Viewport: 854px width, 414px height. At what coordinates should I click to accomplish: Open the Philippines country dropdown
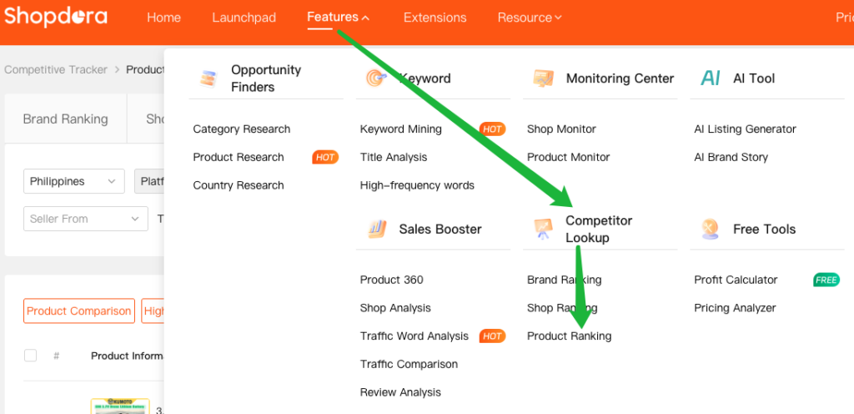coord(73,181)
